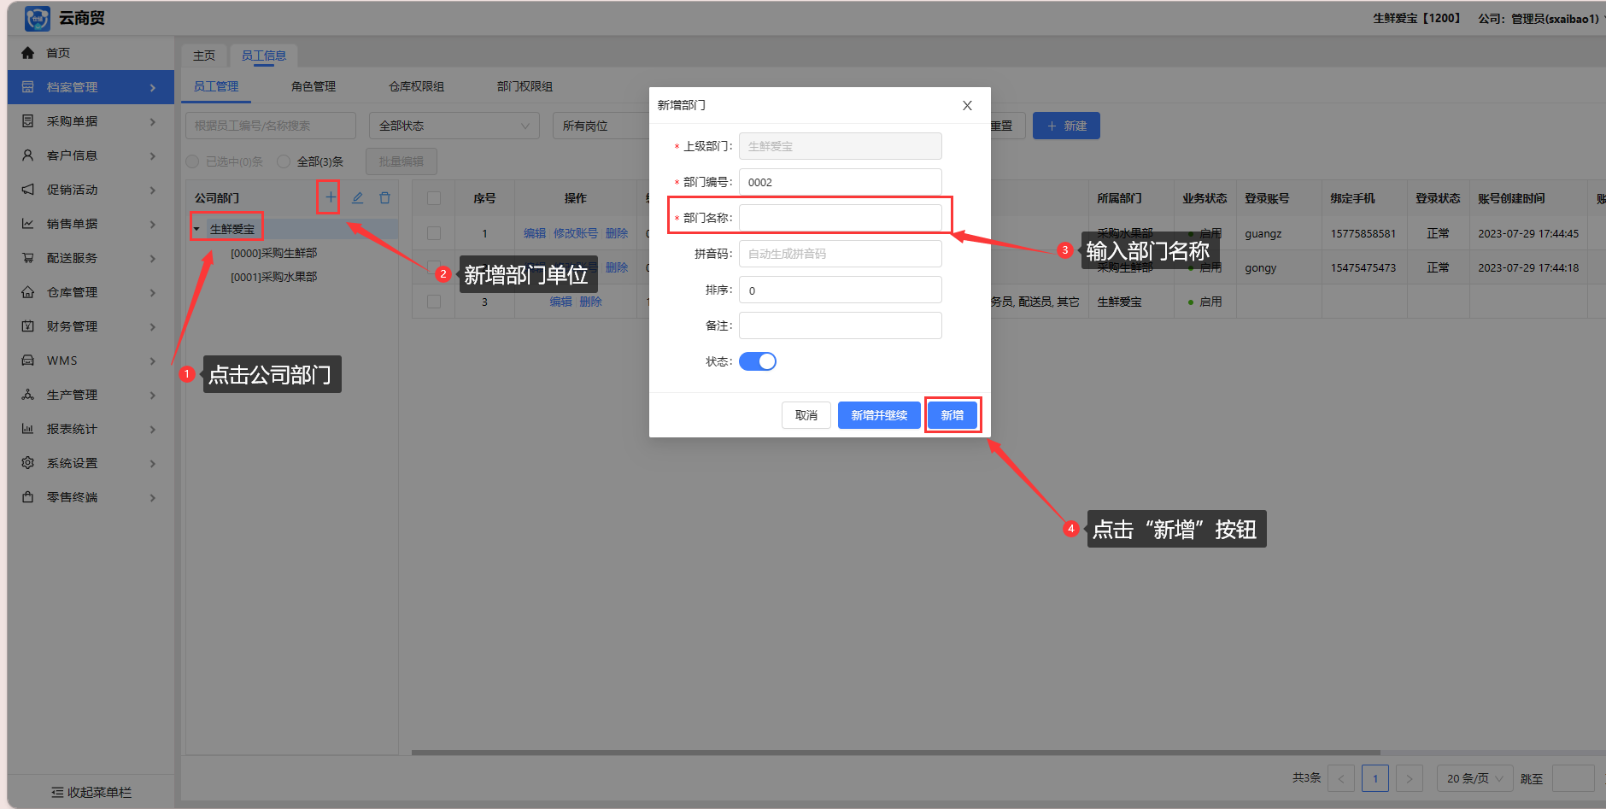Close the 新增部门 dialog with X
1606x809 pixels.
coord(967,105)
